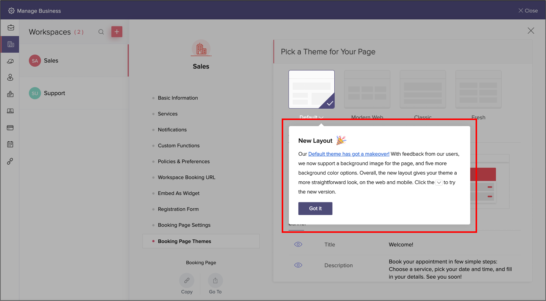Toggle visibility of the Title row
The width and height of the screenshot is (546, 301).
pyautogui.click(x=298, y=244)
